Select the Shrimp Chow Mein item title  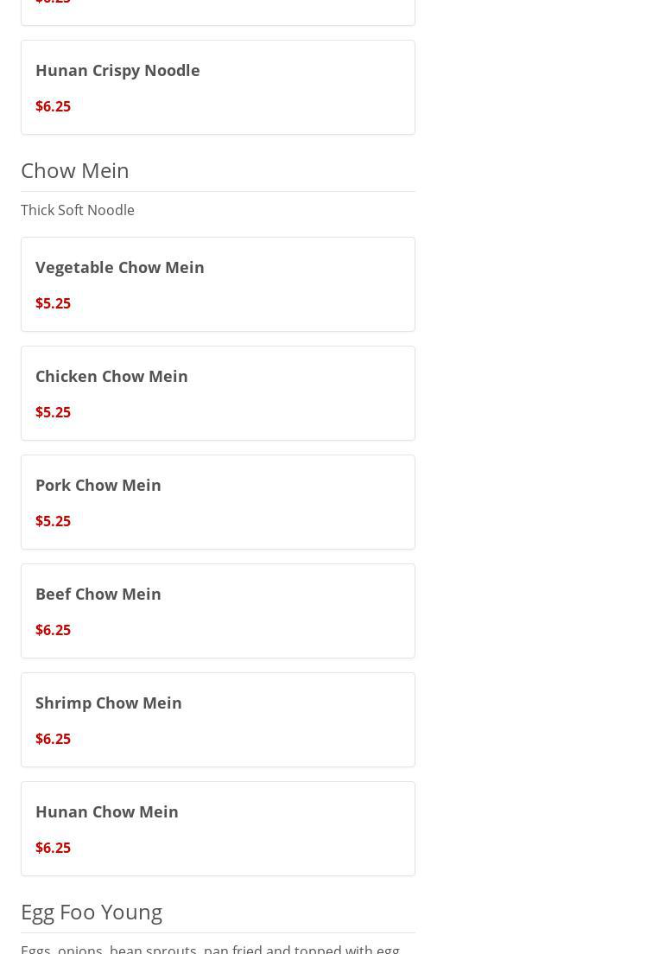tap(109, 703)
